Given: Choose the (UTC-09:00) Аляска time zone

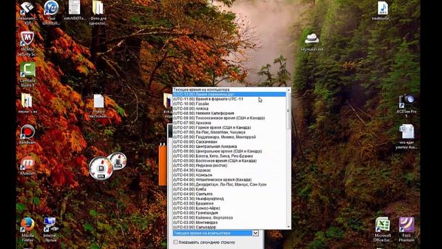Looking at the screenshot, I should click(229, 109).
